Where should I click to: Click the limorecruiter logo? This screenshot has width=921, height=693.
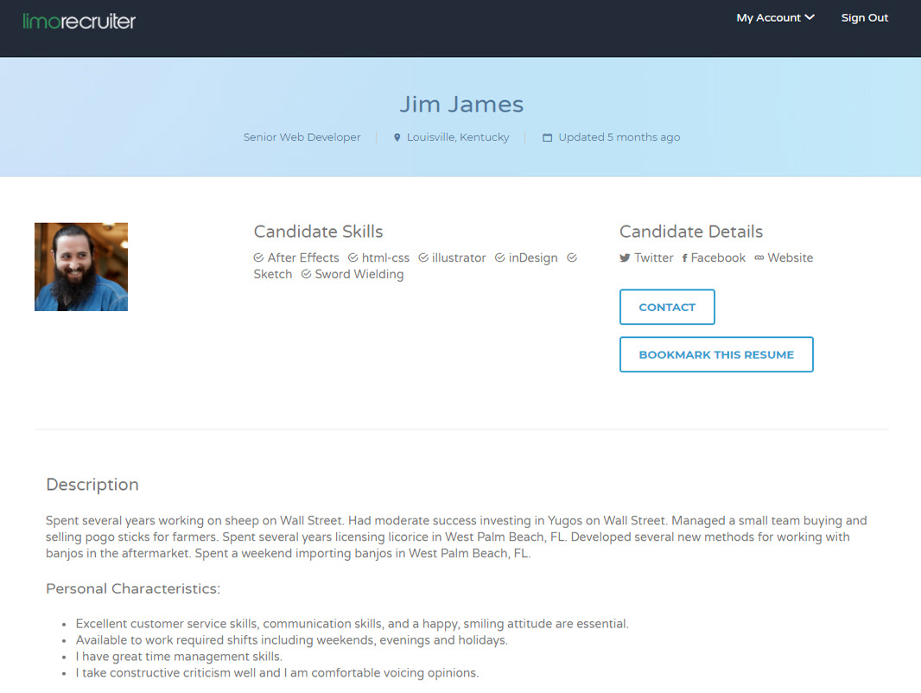[79, 22]
